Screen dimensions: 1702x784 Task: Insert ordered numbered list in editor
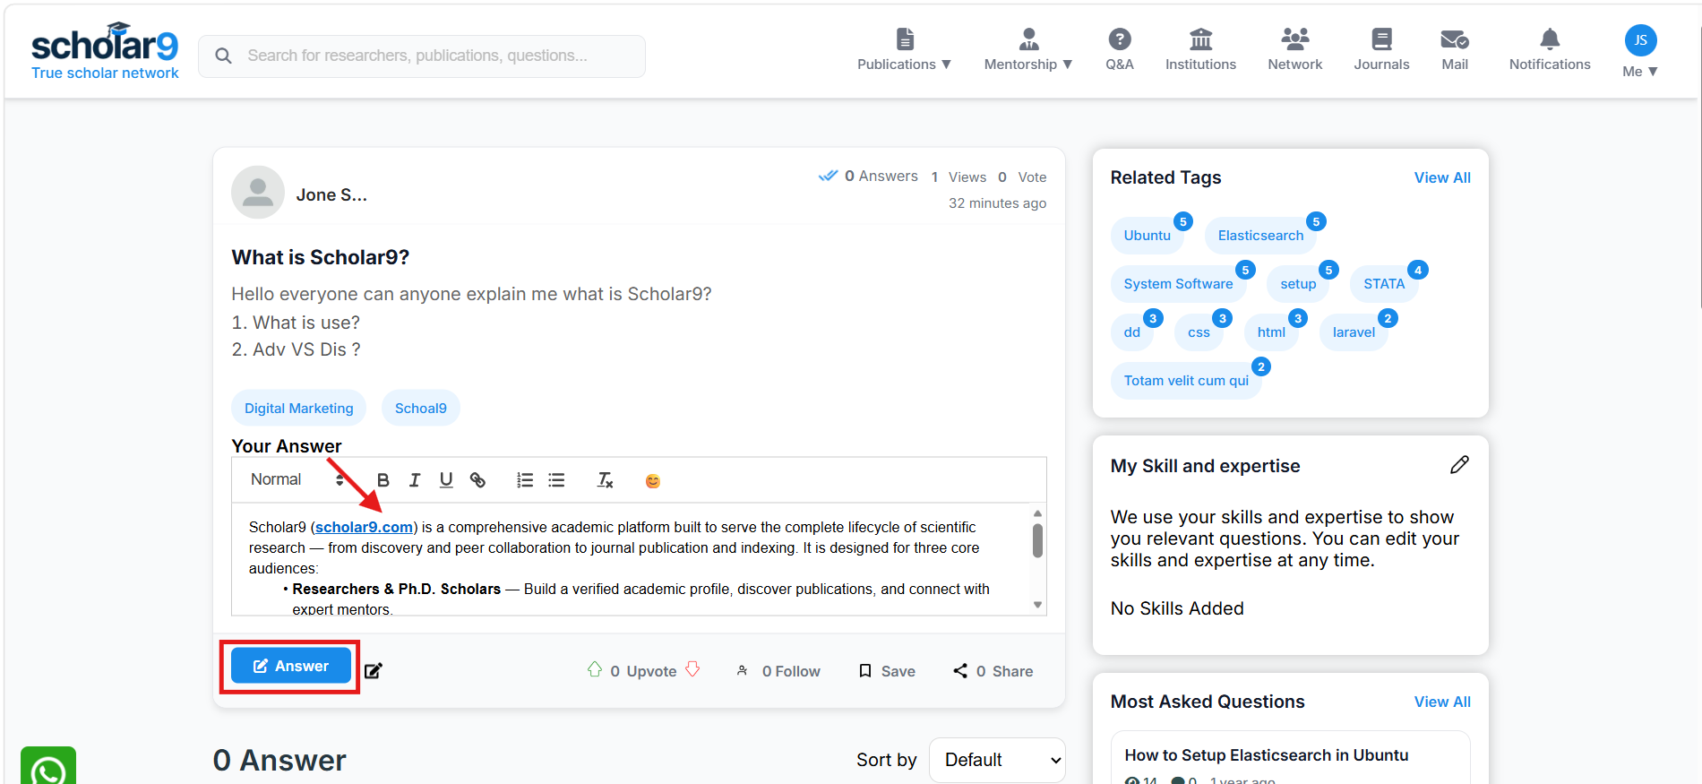[x=525, y=480]
